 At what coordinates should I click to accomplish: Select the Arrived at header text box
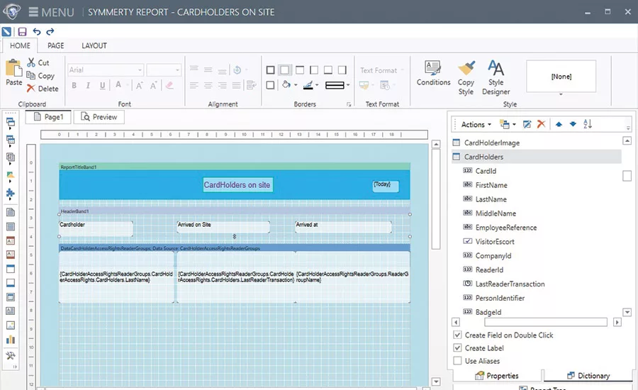point(343,227)
